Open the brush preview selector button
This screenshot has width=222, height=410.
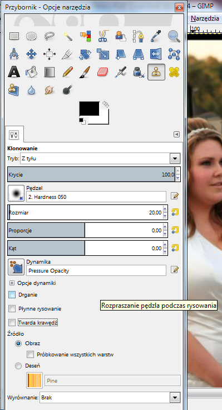16,193
